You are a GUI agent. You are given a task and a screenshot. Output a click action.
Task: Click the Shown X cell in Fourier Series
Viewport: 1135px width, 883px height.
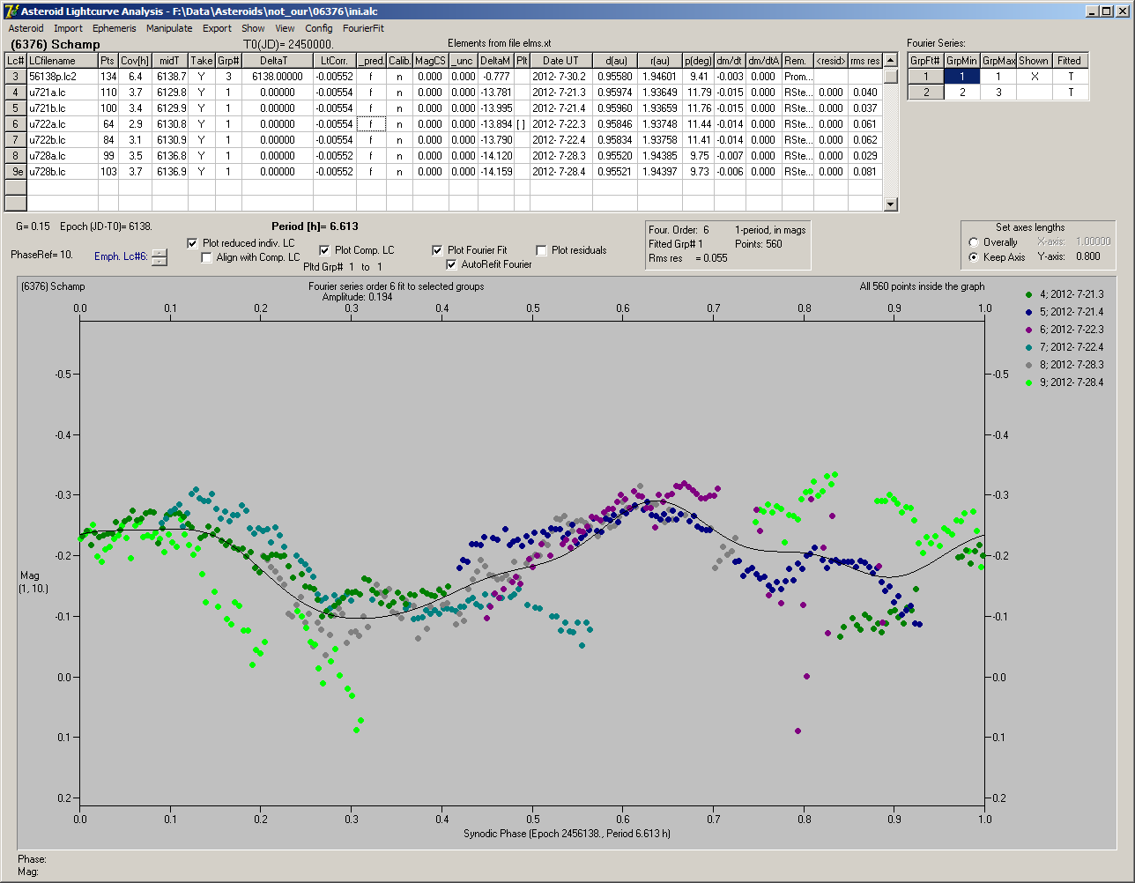pyautogui.click(x=1033, y=77)
